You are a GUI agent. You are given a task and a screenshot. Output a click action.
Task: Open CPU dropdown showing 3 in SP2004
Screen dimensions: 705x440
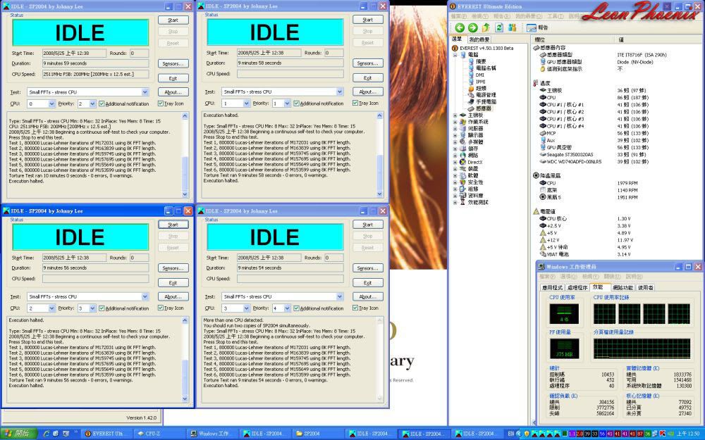click(246, 308)
